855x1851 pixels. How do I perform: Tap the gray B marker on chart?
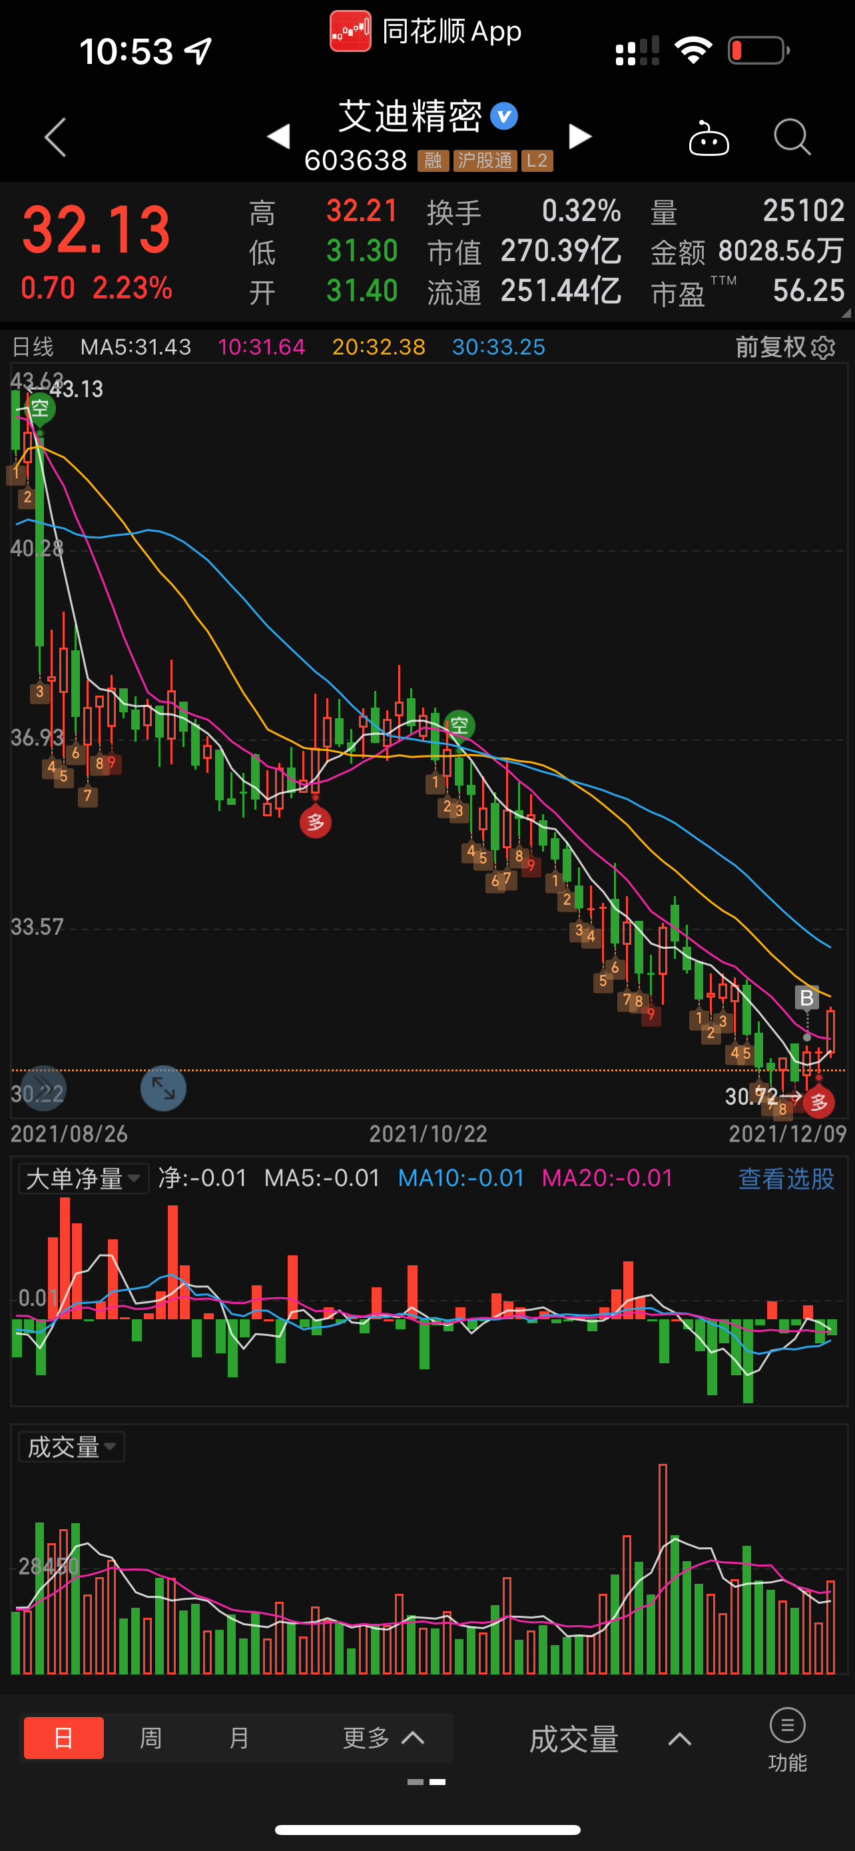806,998
